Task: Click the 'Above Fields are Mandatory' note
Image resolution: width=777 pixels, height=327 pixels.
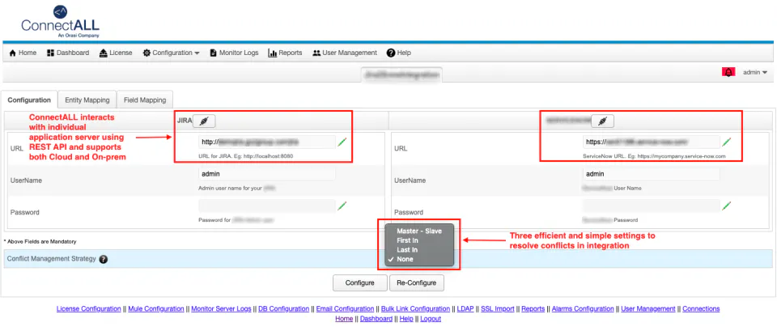Action: pos(40,241)
